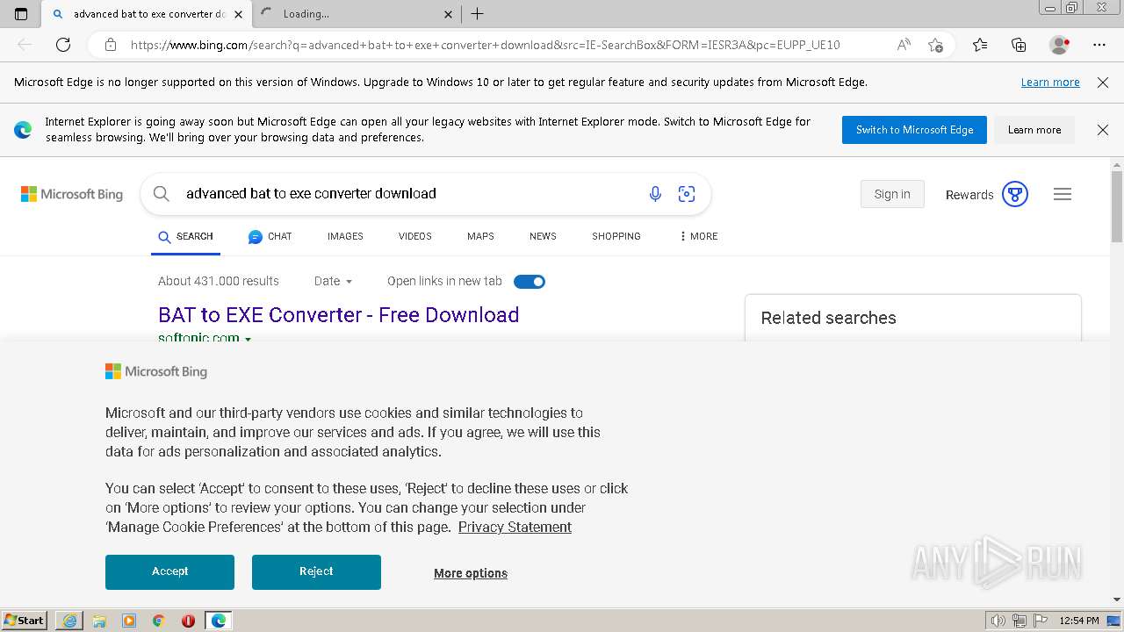Switch to the CHAT tab

270,237
